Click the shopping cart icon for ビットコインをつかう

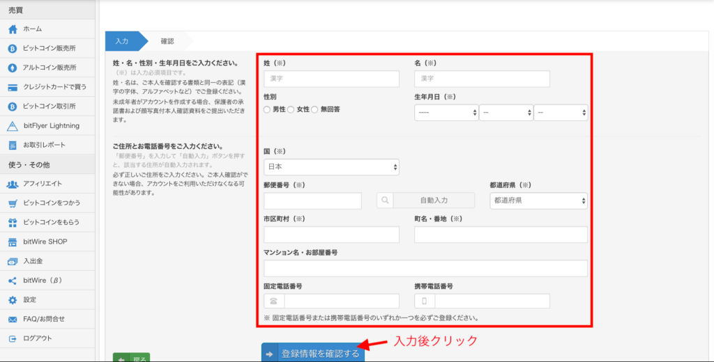point(13,203)
